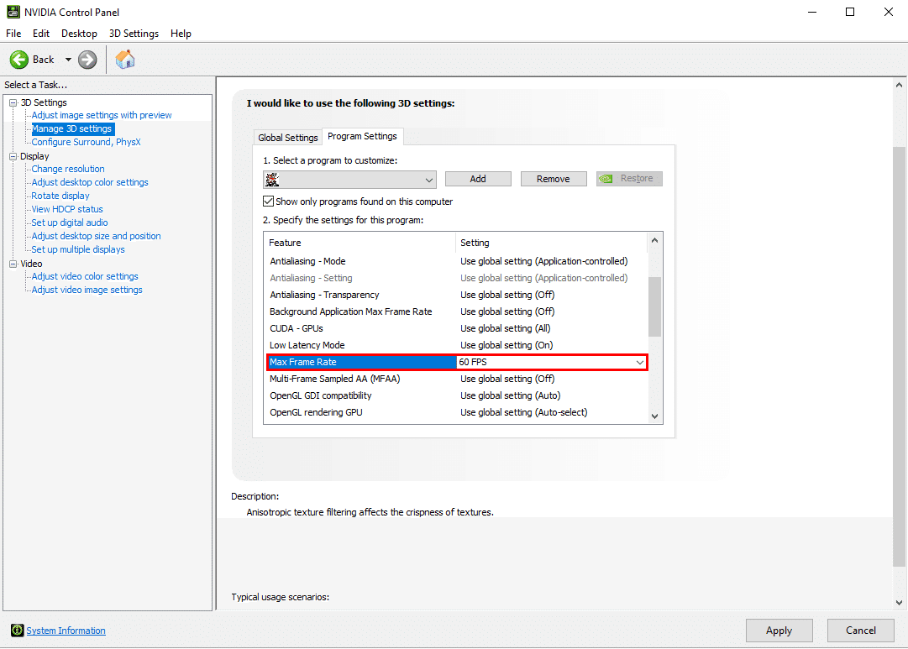The height and width of the screenshot is (649, 908).
Task: Click the settings list scrollbar thumb
Action: point(654,306)
